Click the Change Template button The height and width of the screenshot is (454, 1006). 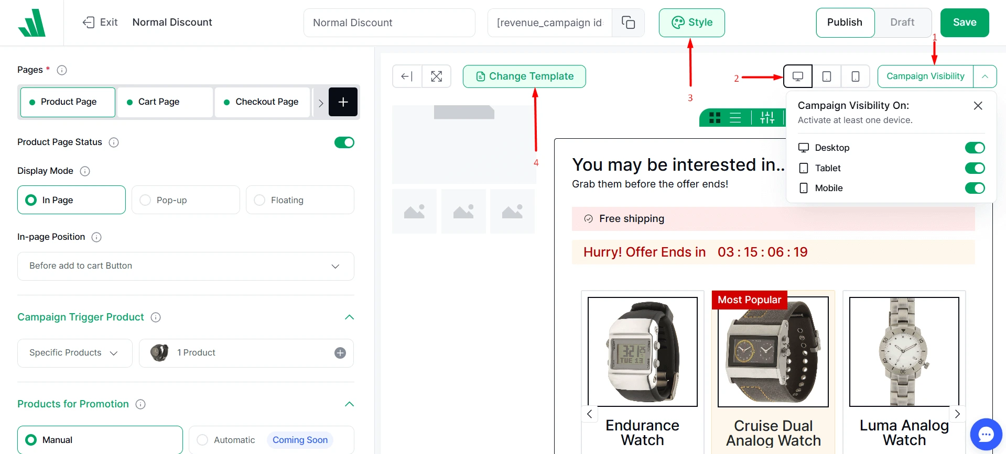tap(524, 76)
